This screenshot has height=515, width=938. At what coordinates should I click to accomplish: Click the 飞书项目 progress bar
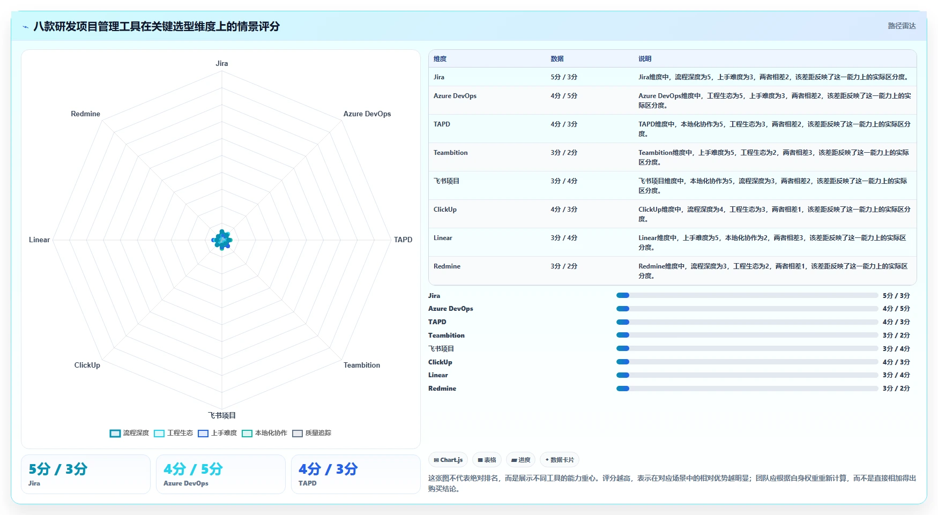747,348
